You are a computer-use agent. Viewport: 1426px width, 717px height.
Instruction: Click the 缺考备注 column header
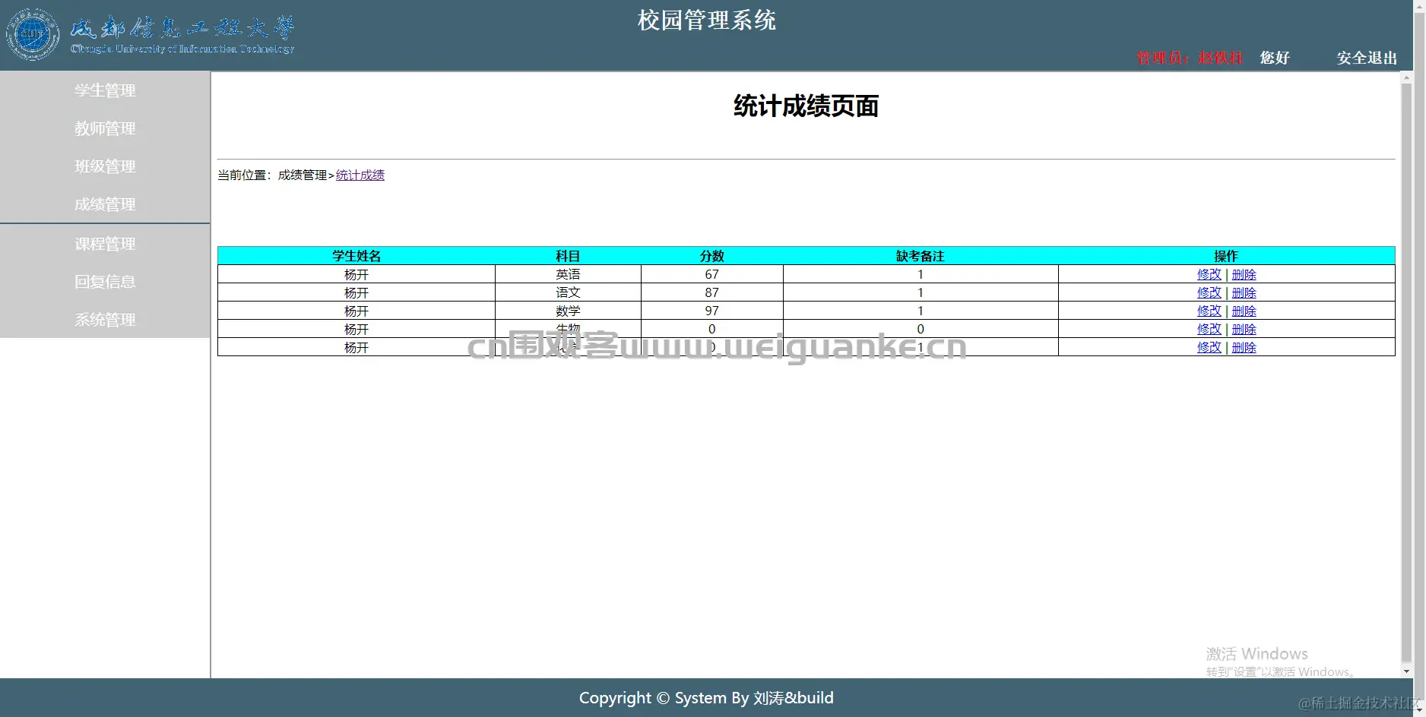[921, 256]
